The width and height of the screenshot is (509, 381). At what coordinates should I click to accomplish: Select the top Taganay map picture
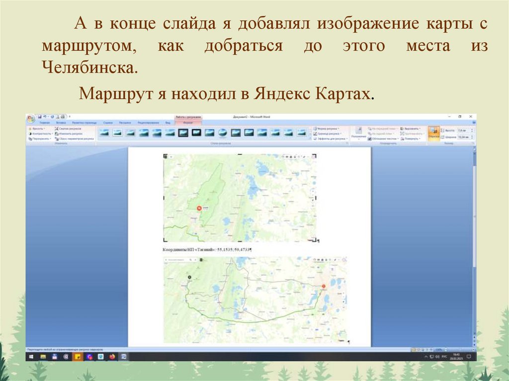pyautogui.click(x=240, y=198)
